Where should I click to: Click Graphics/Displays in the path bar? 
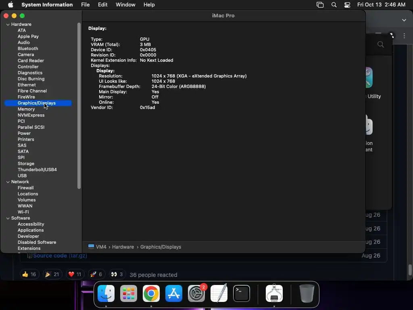pos(161,247)
